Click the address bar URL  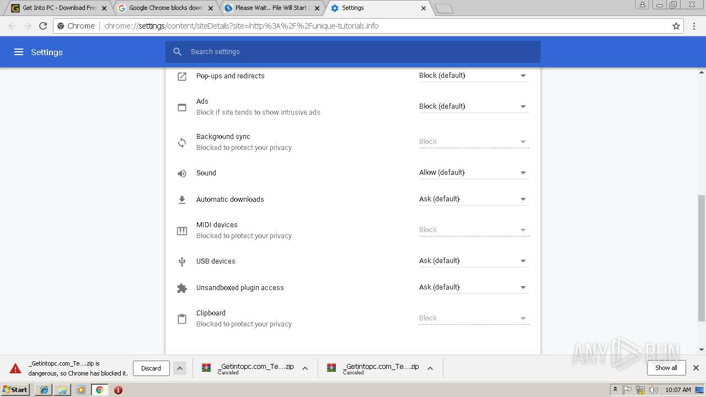pyautogui.click(x=241, y=26)
